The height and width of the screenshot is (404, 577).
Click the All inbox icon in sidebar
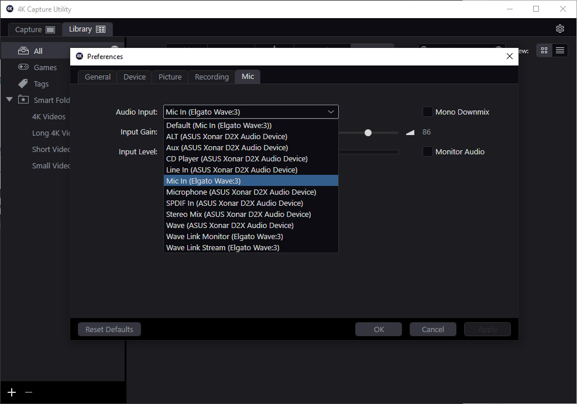tap(23, 51)
